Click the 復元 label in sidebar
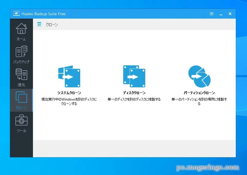The width and height of the screenshot is (247, 175). click(21, 85)
